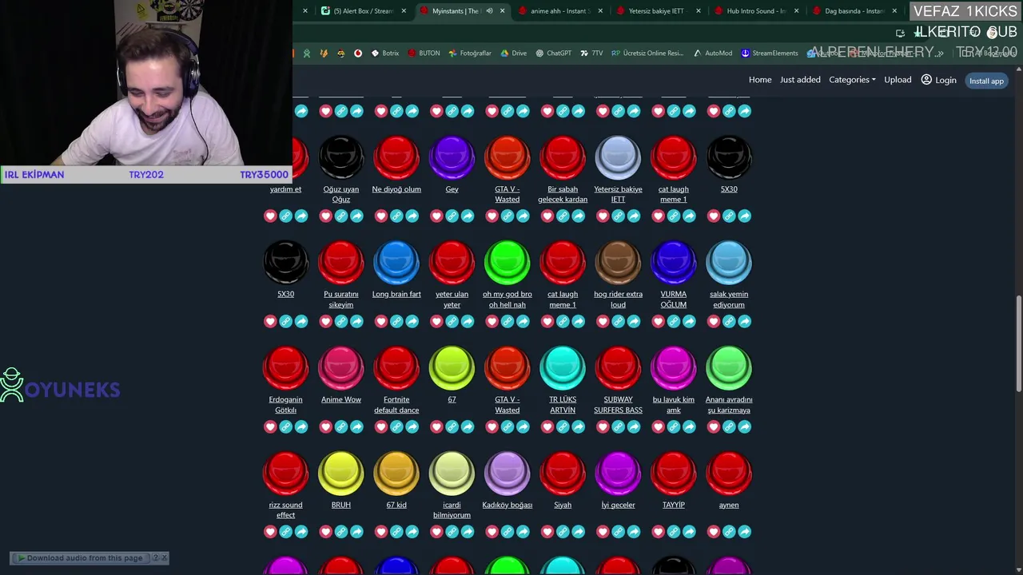Share the 'salak yemin ediyorum' sound
Screen dimensions: 1023x575
(x=745, y=321)
